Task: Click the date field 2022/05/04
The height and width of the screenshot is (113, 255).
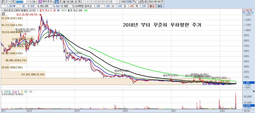Action: (x=154, y=2)
